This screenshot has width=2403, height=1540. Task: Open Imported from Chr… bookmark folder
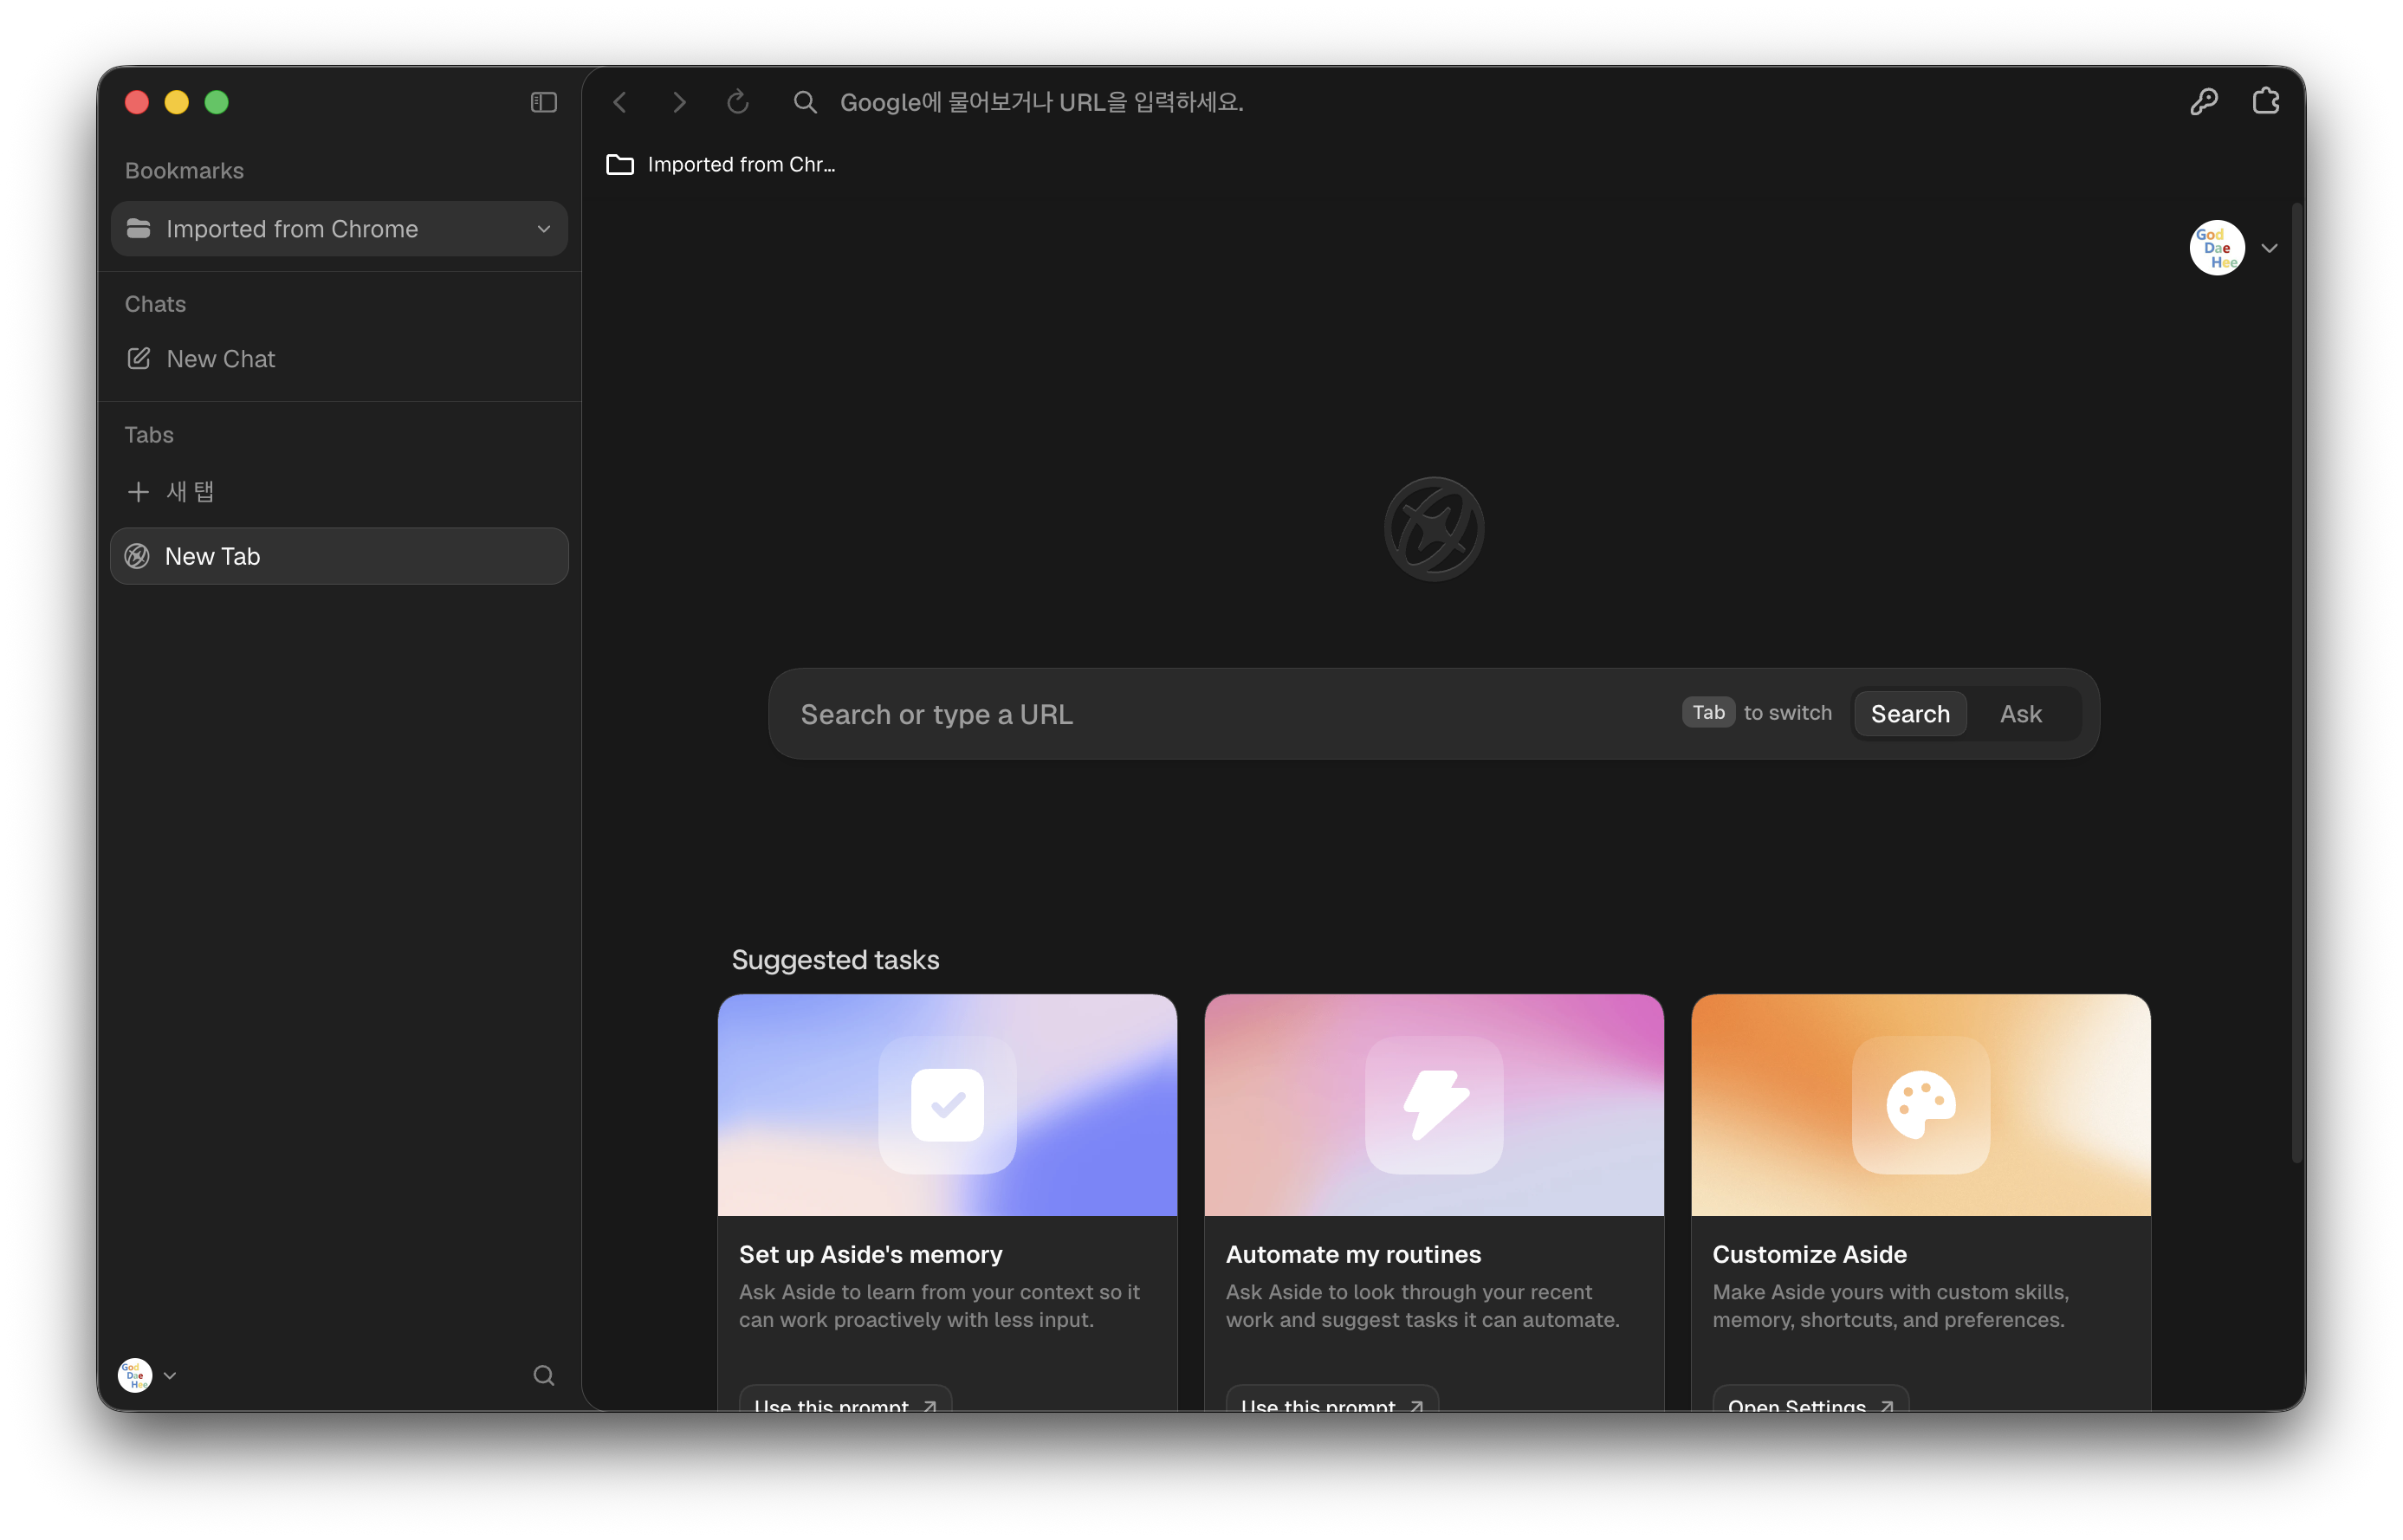point(720,165)
